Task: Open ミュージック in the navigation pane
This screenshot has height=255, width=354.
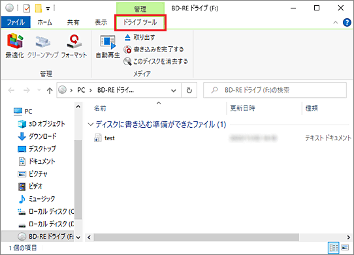Action: point(37,199)
